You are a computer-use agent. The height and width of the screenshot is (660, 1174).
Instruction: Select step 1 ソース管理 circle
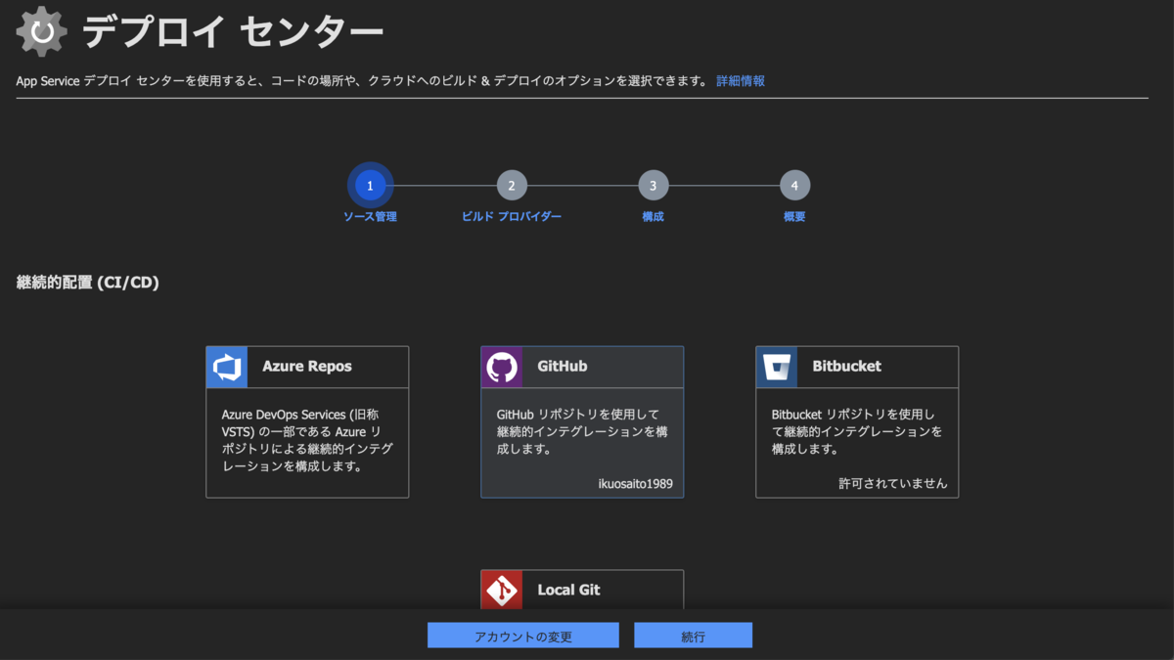coord(370,186)
